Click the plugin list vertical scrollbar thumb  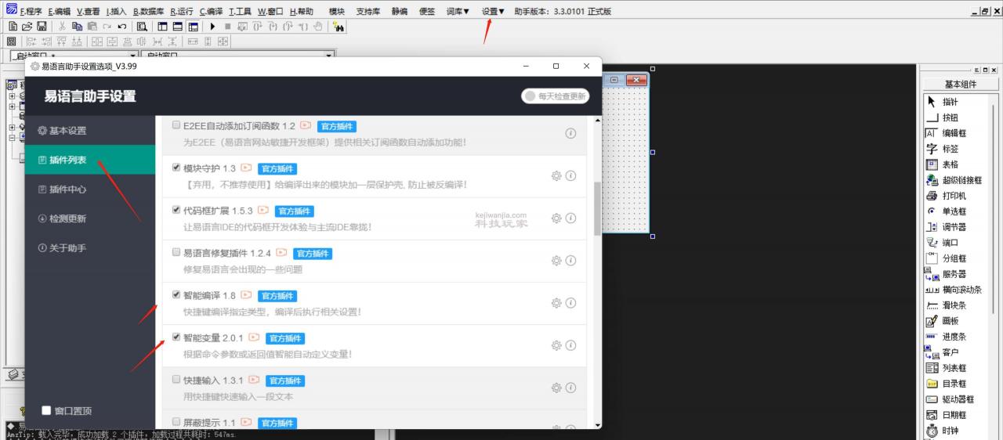coord(598,208)
